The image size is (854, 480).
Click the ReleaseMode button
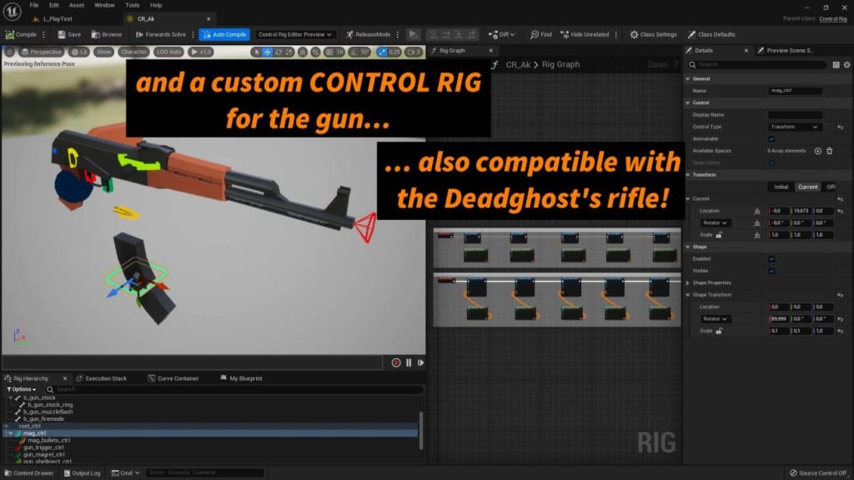pyautogui.click(x=368, y=34)
